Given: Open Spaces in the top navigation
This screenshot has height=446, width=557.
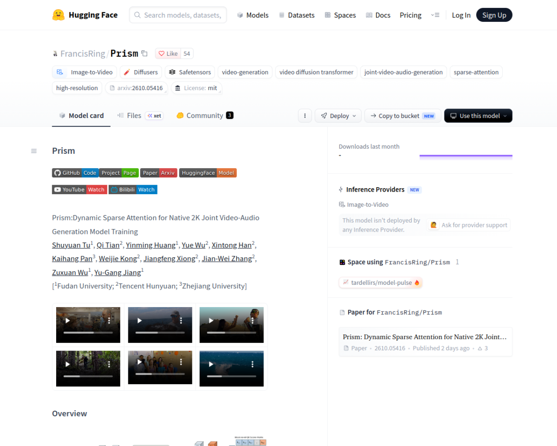Looking at the screenshot, I should (x=340, y=15).
